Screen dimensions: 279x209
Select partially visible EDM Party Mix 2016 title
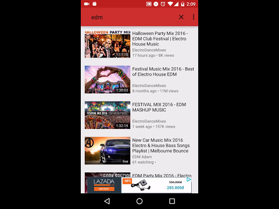[162, 175]
